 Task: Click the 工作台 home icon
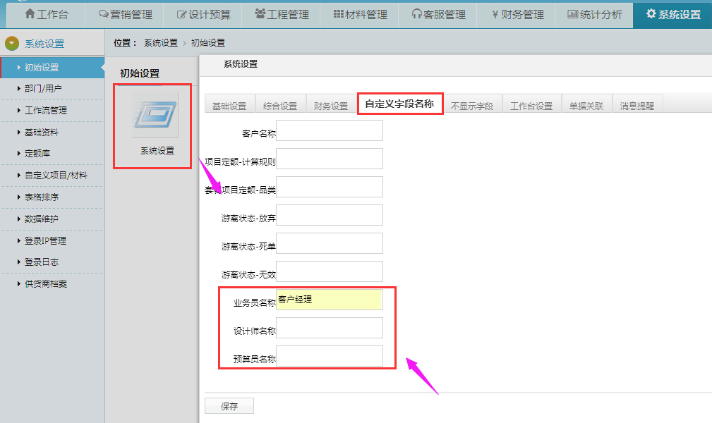tap(28, 14)
